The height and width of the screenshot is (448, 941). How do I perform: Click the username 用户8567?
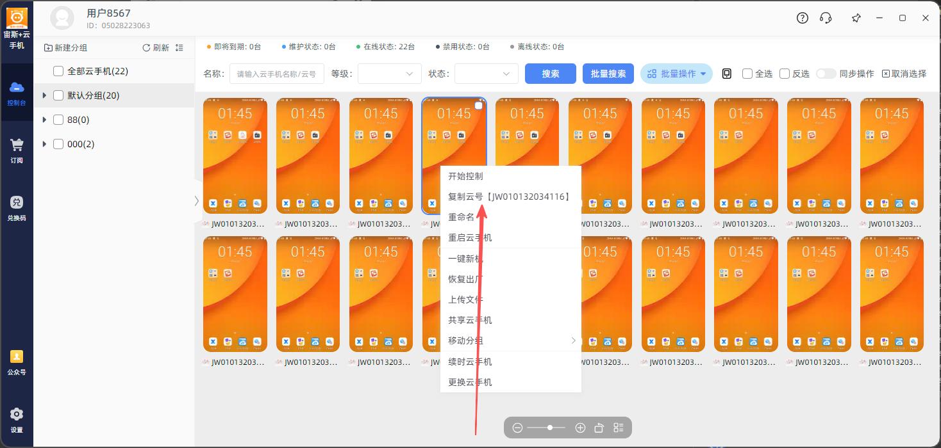coord(109,13)
